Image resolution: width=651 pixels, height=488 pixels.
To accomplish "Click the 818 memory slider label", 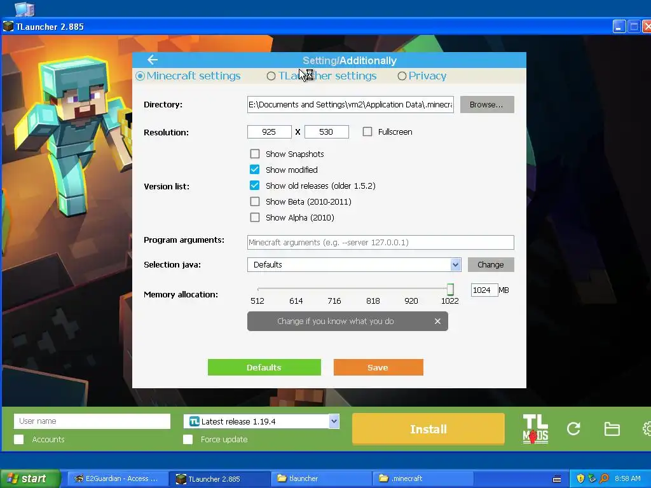I will click(373, 301).
